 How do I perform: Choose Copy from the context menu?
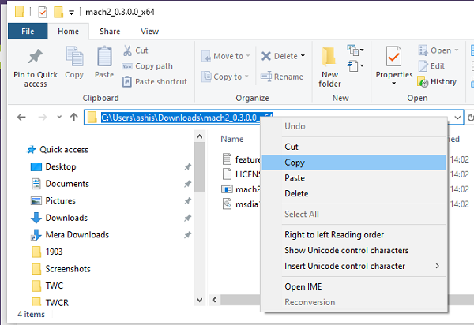pos(354,162)
